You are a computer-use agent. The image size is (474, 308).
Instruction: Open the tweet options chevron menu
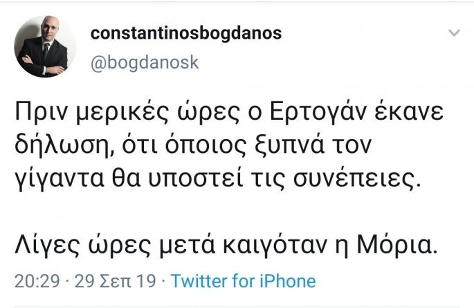[x=454, y=33]
